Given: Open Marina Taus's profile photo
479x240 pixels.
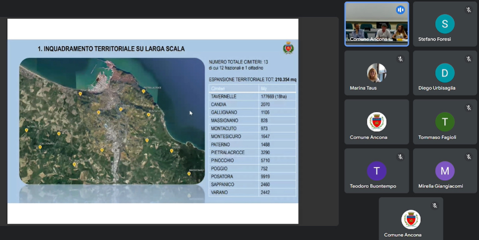Looking at the screenshot, I should tap(376, 73).
